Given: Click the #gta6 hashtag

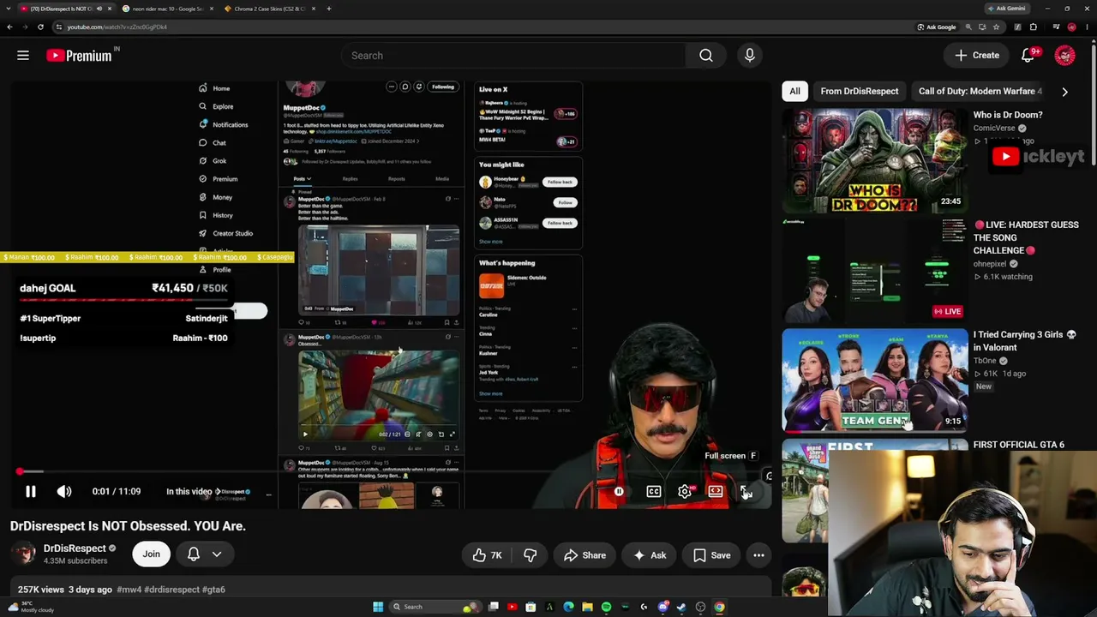Looking at the screenshot, I should tap(213, 590).
